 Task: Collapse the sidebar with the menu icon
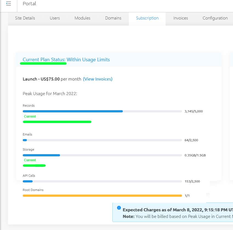[8, 4]
